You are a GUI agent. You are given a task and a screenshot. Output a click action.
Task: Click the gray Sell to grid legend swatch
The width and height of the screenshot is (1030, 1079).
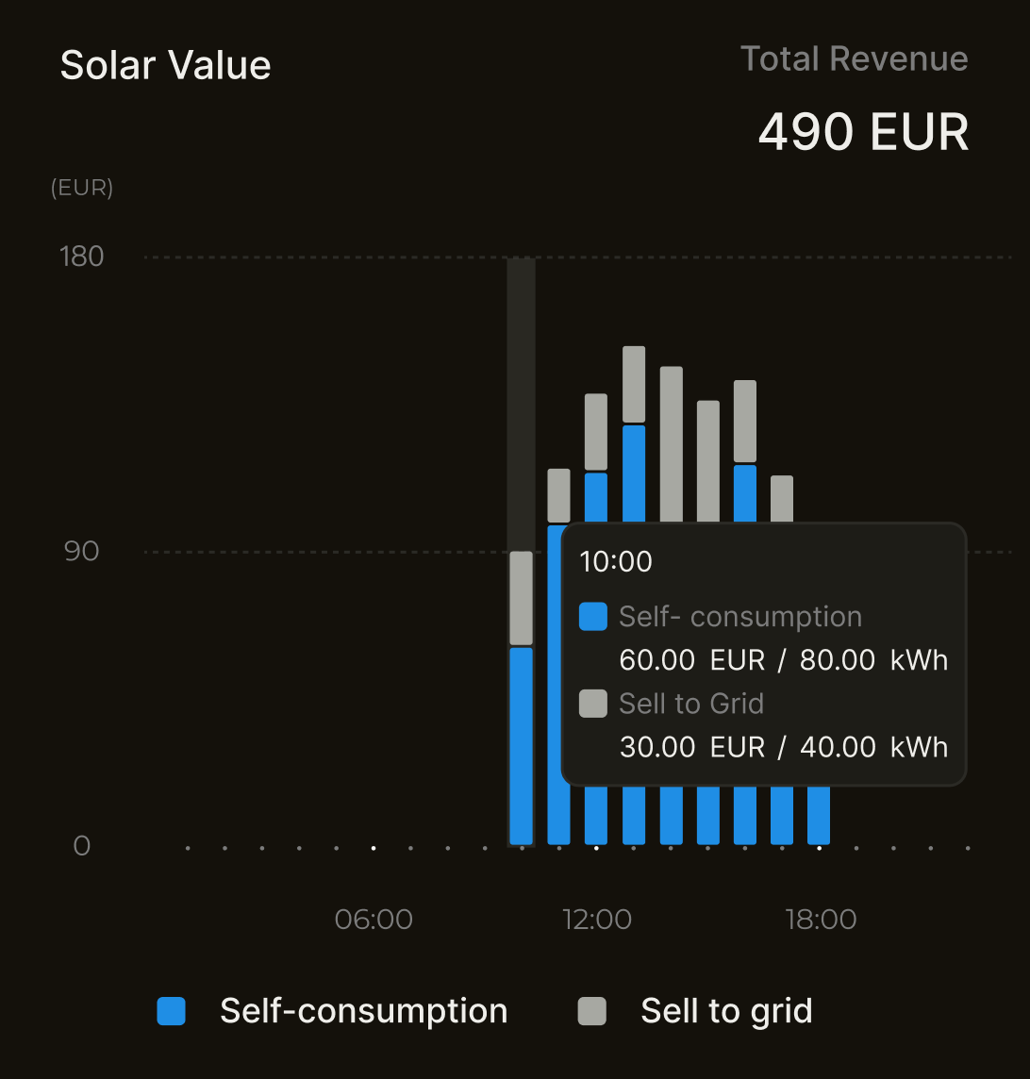(591, 1011)
